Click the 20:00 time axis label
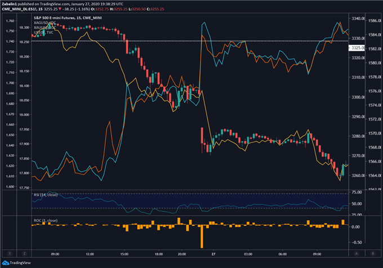 182,254
